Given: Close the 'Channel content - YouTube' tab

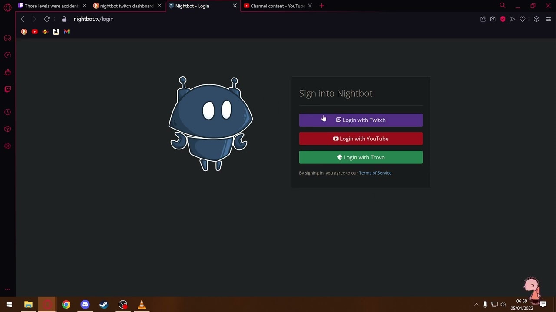Looking at the screenshot, I should click(x=310, y=6).
